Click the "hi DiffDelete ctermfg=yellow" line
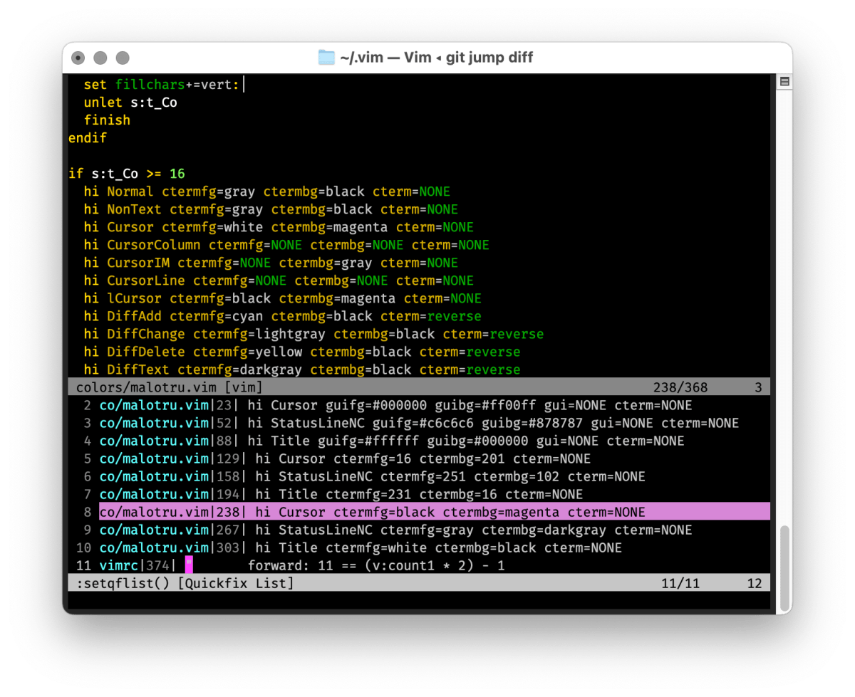Screen dimensions: 855x697 pyautogui.click(x=302, y=352)
